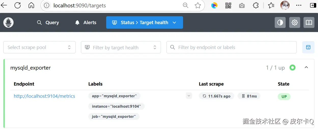318x129 pixels.
Task: Open the Alerts page
Action: click(x=86, y=23)
